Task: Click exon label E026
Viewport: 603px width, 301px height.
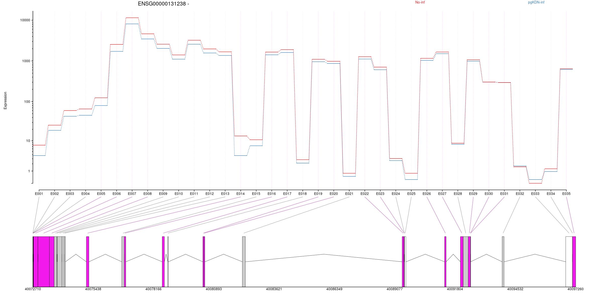Action: coord(427,194)
